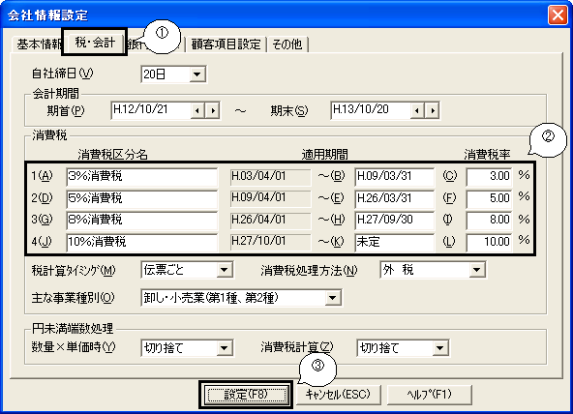This screenshot has width=573, height=414.
Task: Edit the 8.00 tax rate field
Action: [x=489, y=221]
